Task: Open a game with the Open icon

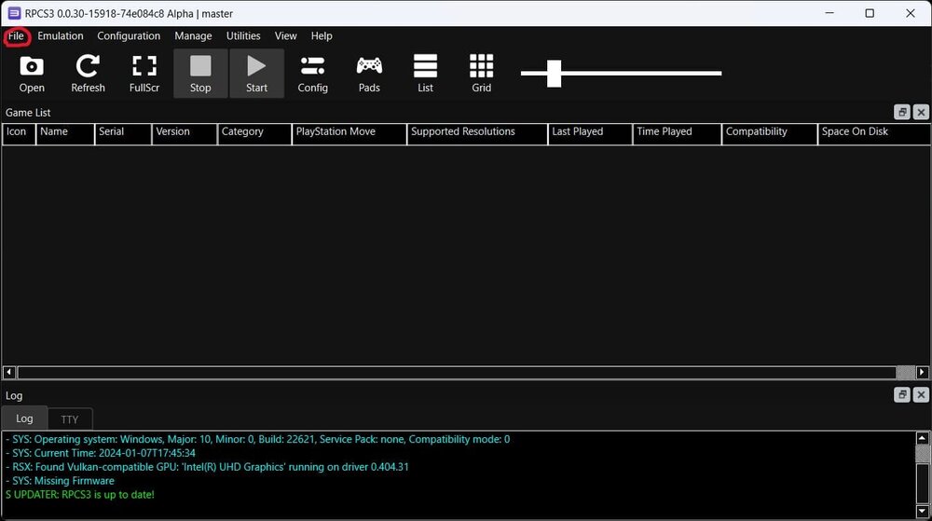Action: [32, 74]
